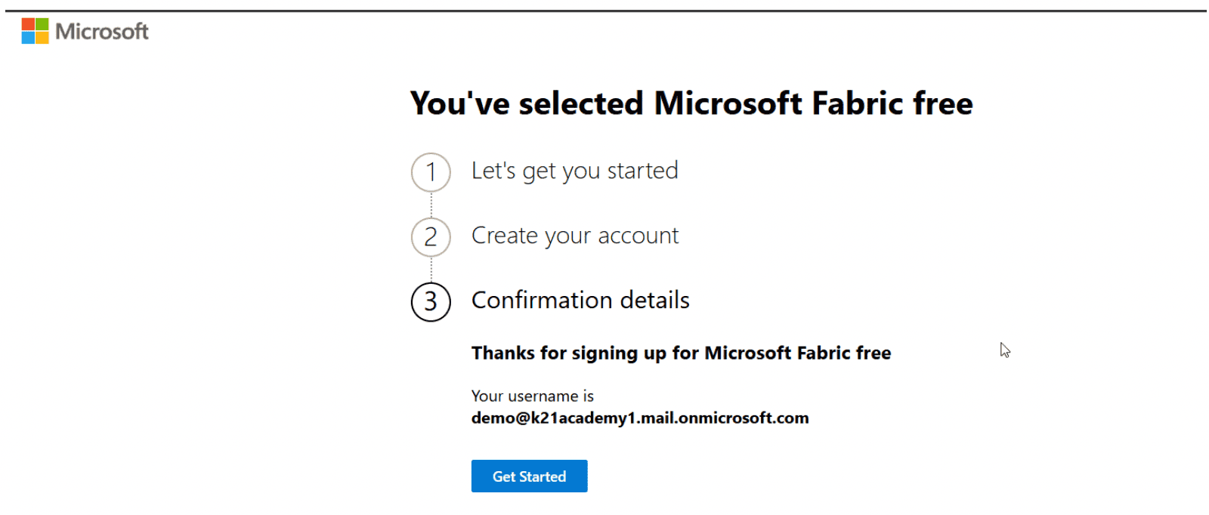
Task: Select the step 1 circle indicator
Action: point(431,172)
